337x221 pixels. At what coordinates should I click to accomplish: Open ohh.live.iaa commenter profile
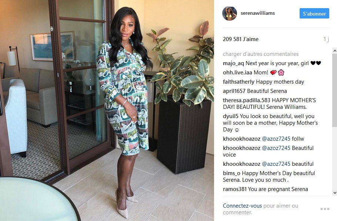[238, 73]
